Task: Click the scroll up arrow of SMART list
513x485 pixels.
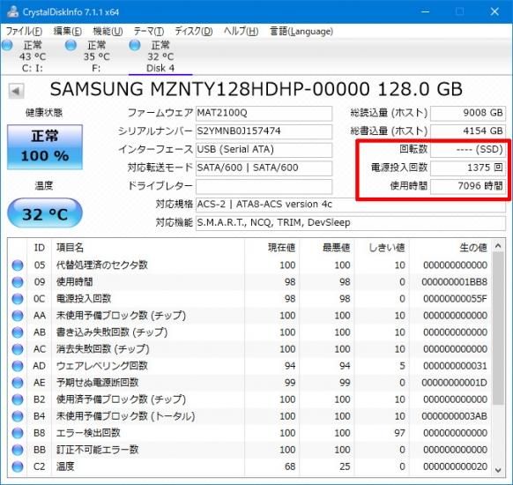Action: [498, 246]
